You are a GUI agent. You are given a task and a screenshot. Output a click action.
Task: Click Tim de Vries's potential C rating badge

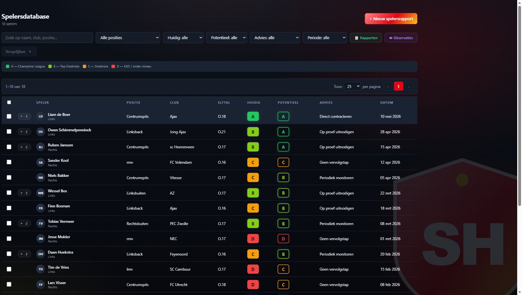tap(283, 269)
